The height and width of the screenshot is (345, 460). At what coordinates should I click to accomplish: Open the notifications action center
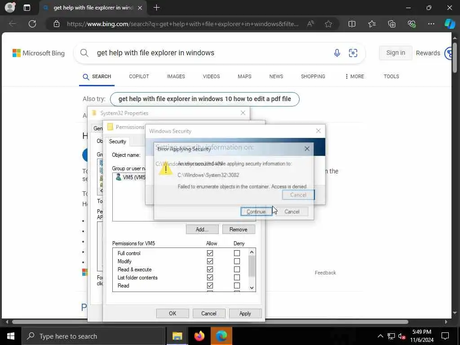[445, 336]
